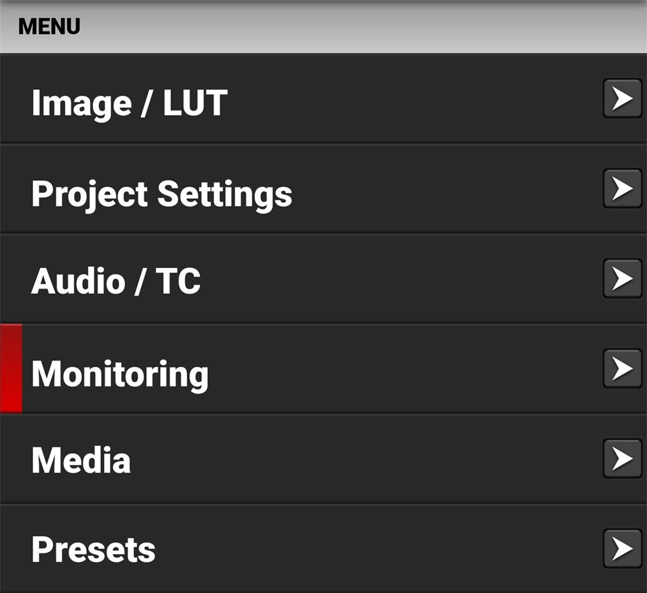Click empty space in the Image / LUT row
Viewport: 647px width, 593px height.
[414, 100]
